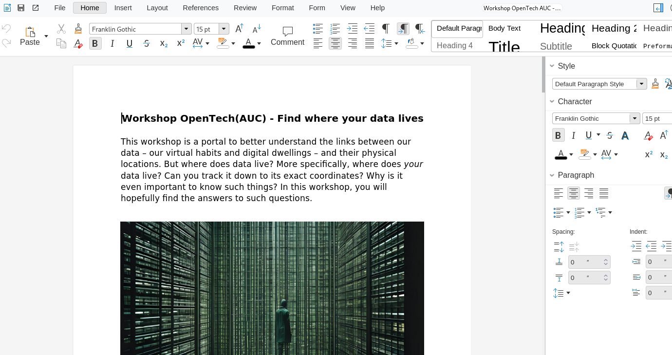Viewport: 672px width, 355px height.
Task: Click sidebar Shadow text effect icon
Action: (625, 135)
